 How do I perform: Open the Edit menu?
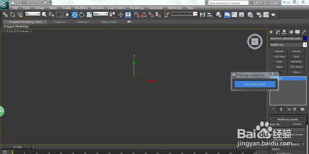(x=15, y=8)
